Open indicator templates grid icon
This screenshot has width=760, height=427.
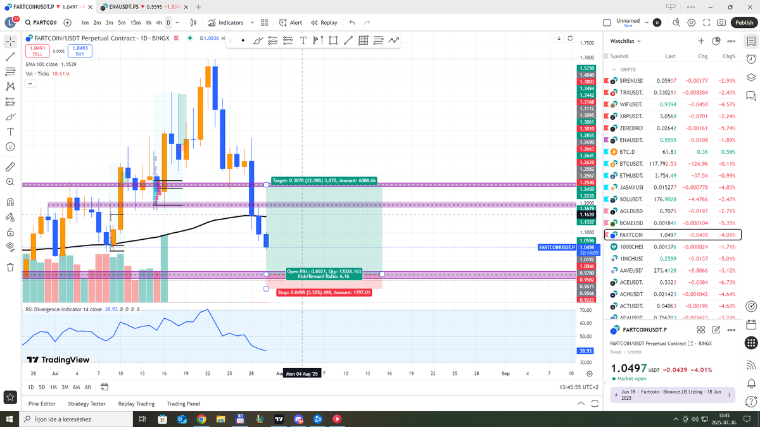[x=264, y=23]
